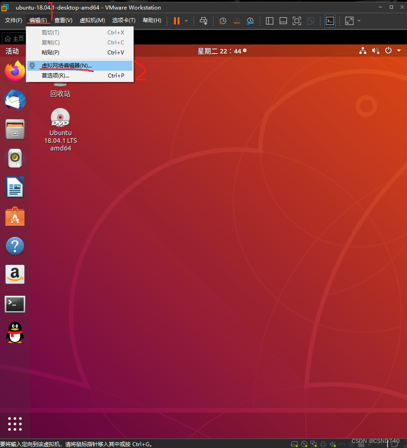Open the Amazon launcher in the dock
Image resolution: width=407 pixels, height=448 pixels.
[15, 274]
